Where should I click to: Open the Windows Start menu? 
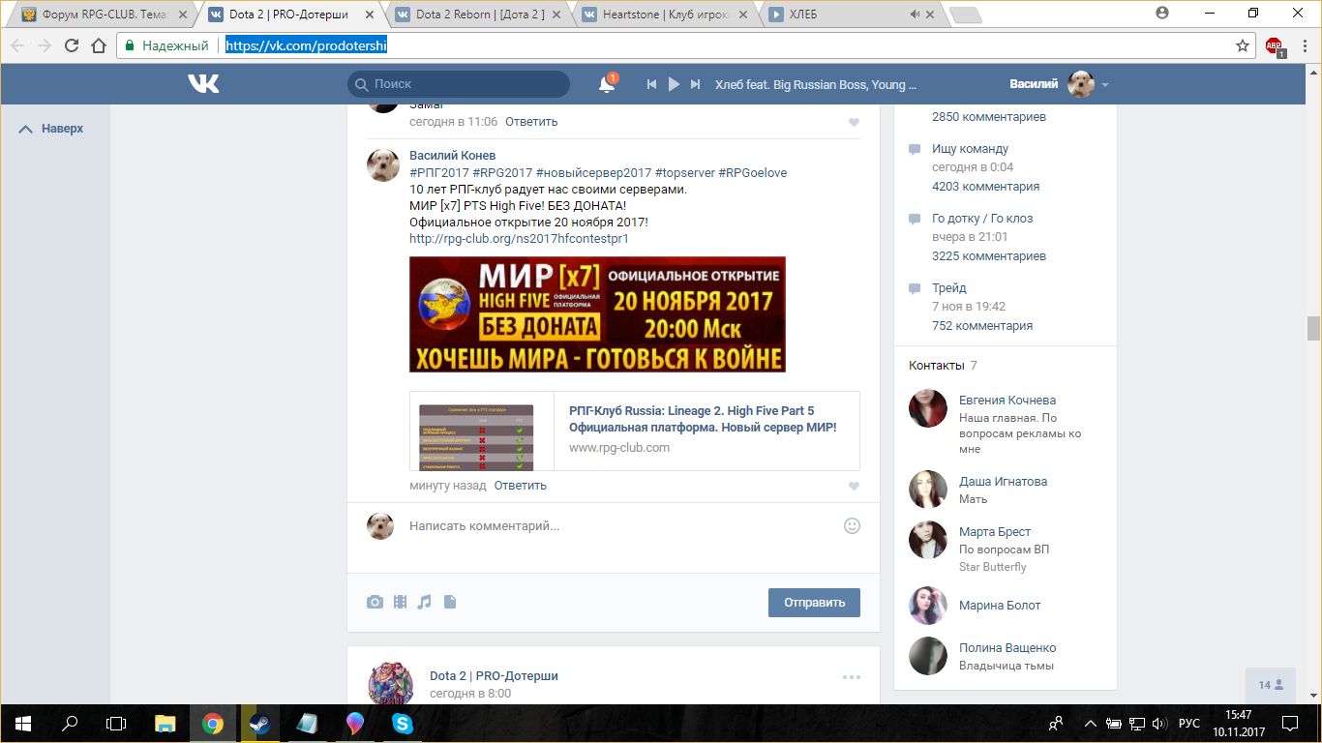point(22,723)
